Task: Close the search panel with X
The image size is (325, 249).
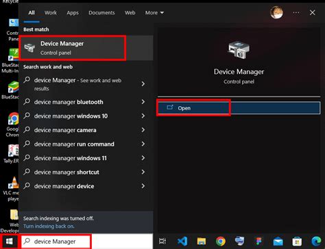Action: (x=313, y=12)
